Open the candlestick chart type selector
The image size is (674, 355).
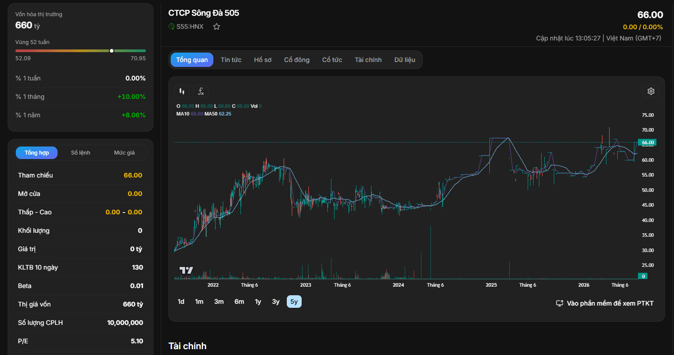coord(182,91)
